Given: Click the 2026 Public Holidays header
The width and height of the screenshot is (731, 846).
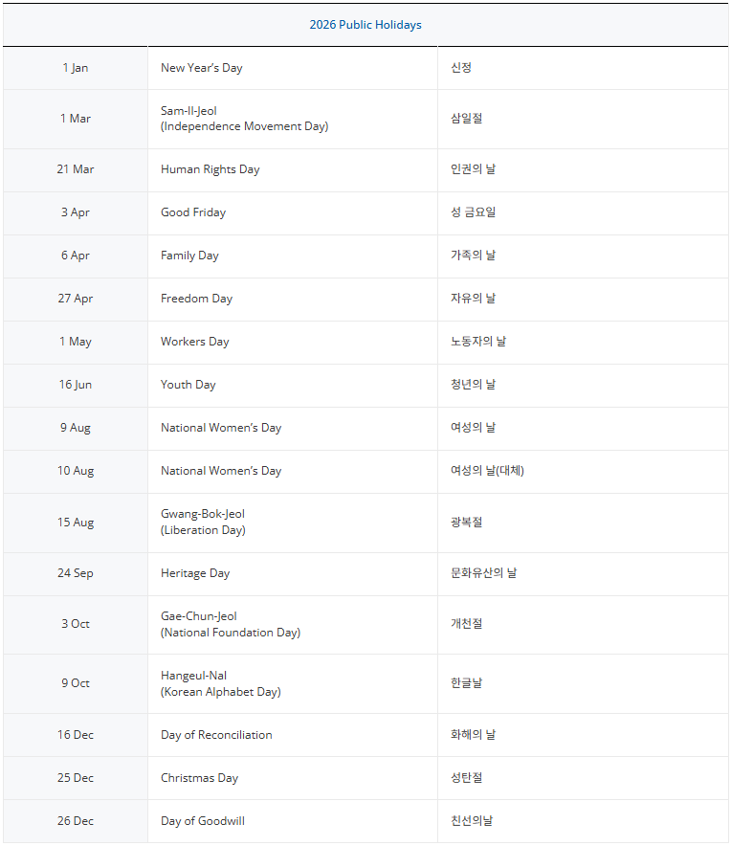Looking at the screenshot, I should 365,25.
